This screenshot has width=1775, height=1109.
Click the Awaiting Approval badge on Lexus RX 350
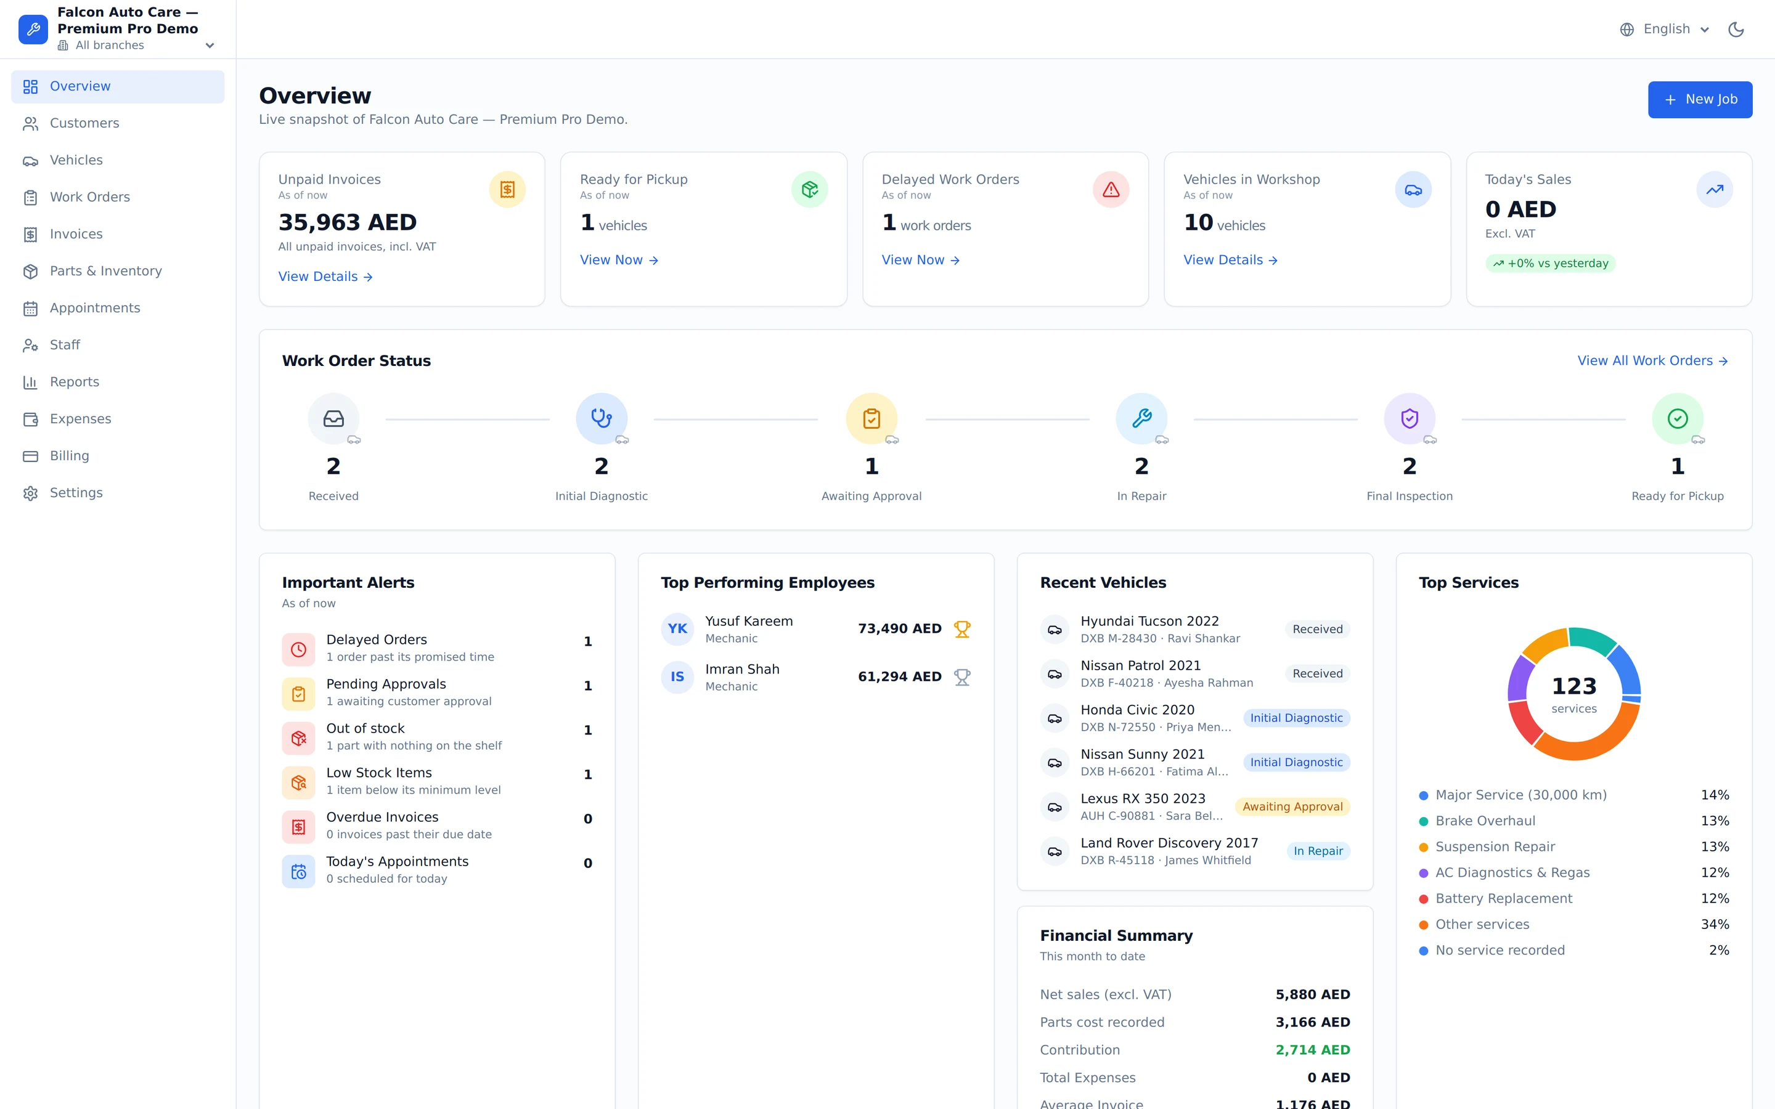tap(1292, 807)
